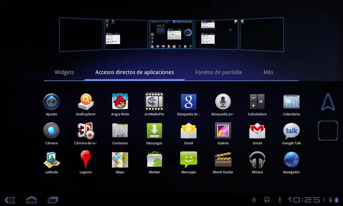343x206 pixels.
Task: Choose the Email envelope icon
Action: tap(189, 130)
